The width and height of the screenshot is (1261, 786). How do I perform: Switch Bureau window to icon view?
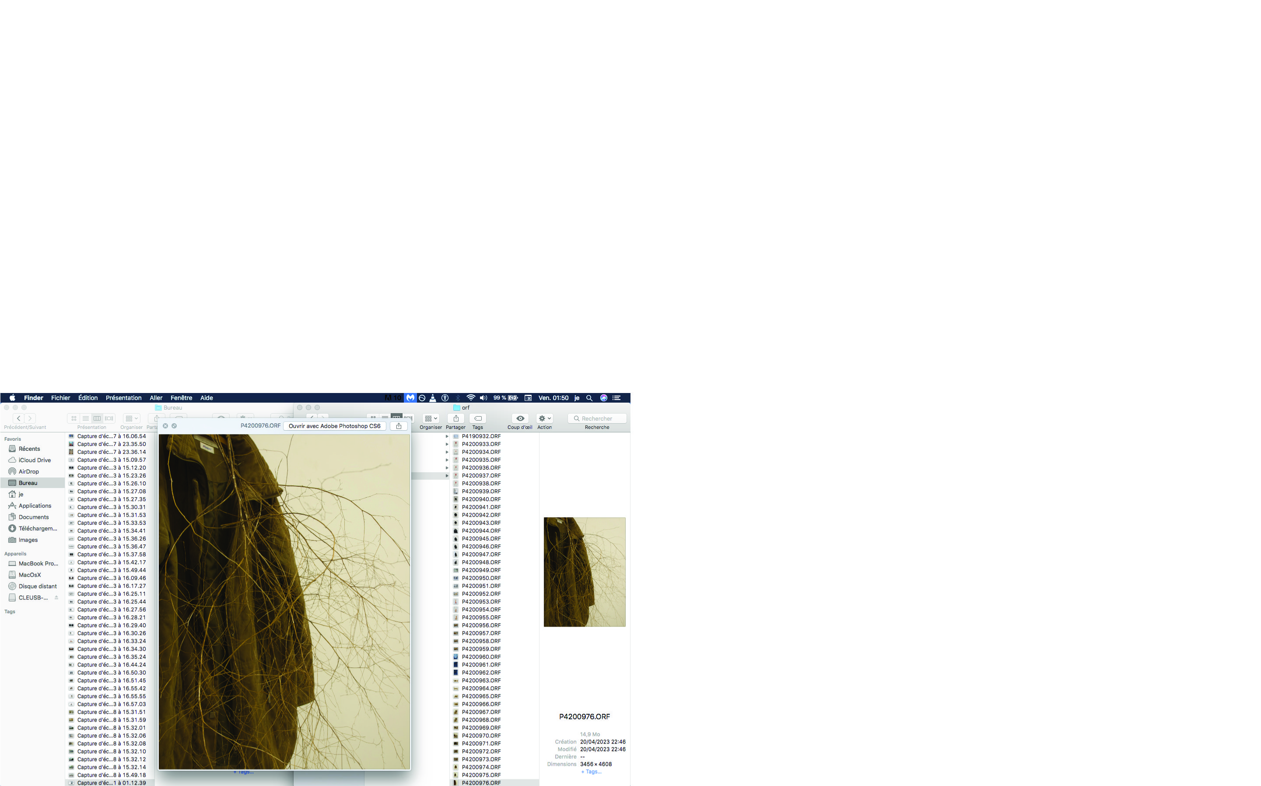point(74,418)
